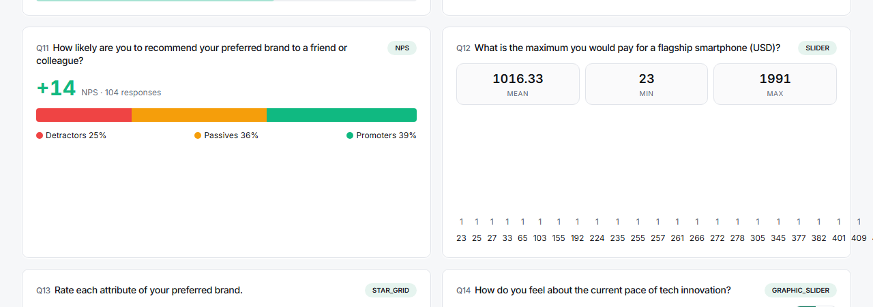The image size is (873, 307).
Task: Open the MAX 1991 stat card
Action: [x=775, y=84]
